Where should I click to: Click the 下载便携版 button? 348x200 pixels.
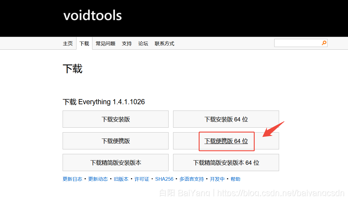click(116, 141)
